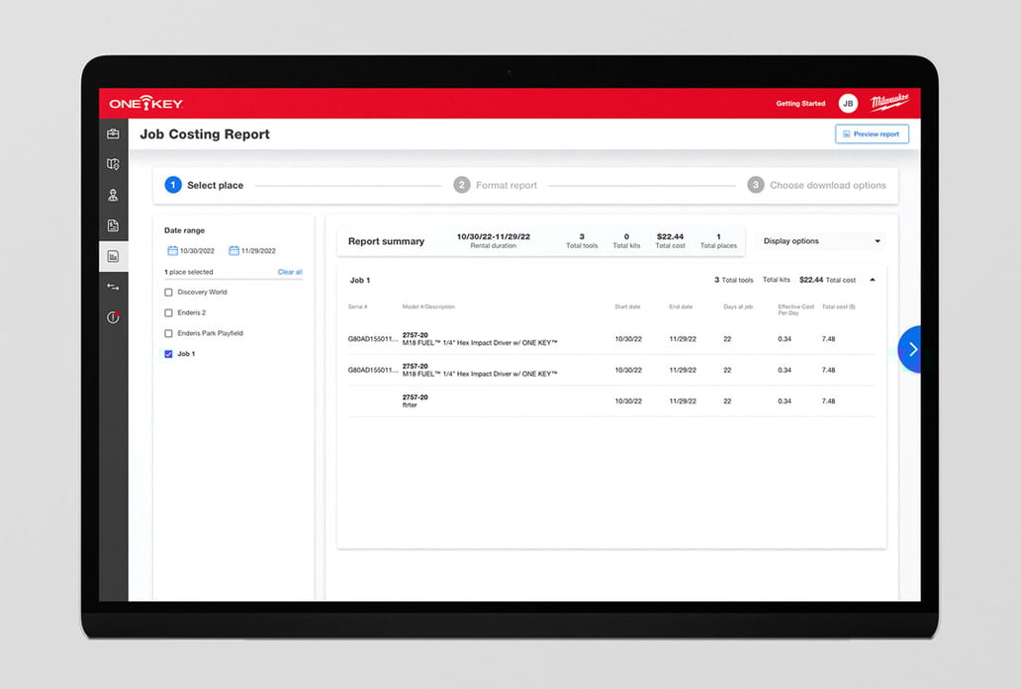The height and width of the screenshot is (689, 1021).
Task: Go to the Format report step
Action: (461, 185)
